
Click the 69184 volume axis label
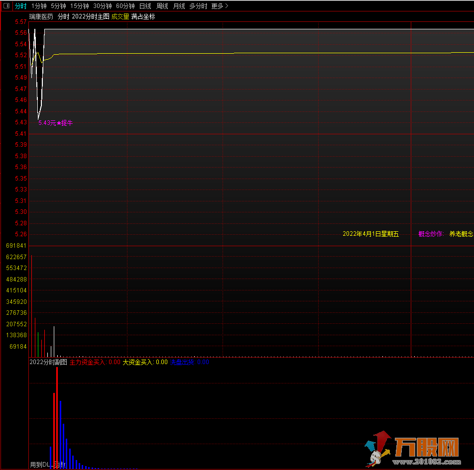tap(18, 347)
